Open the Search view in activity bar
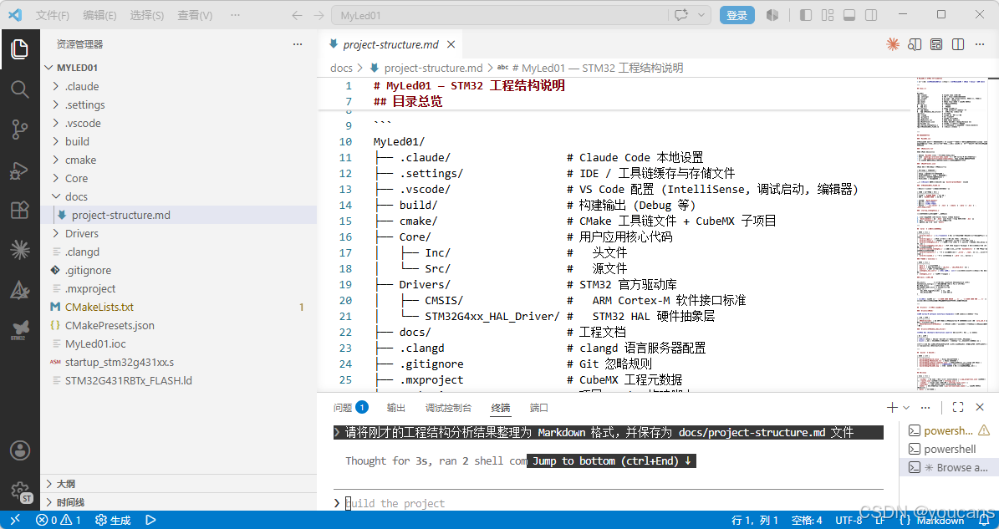 [20, 89]
